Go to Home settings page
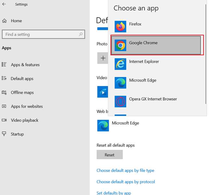This screenshot has height=195, width=215. click(16, 21)
